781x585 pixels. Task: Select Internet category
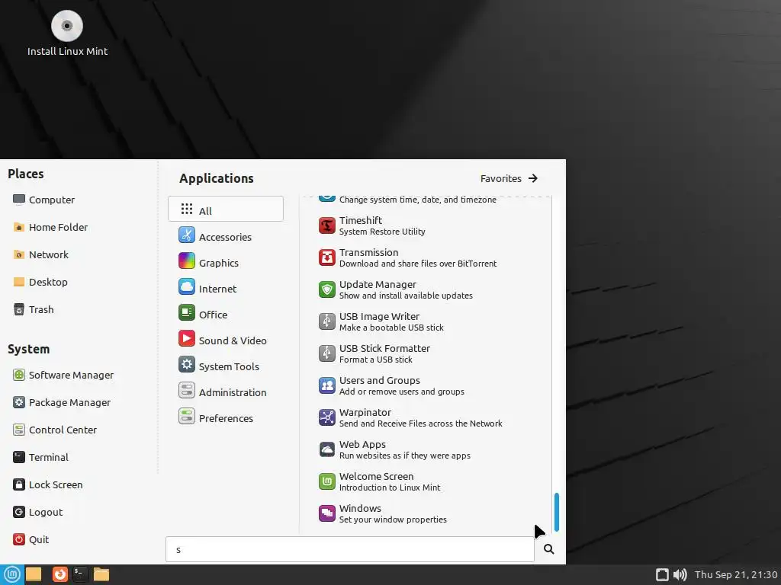[x=226, y=287]
